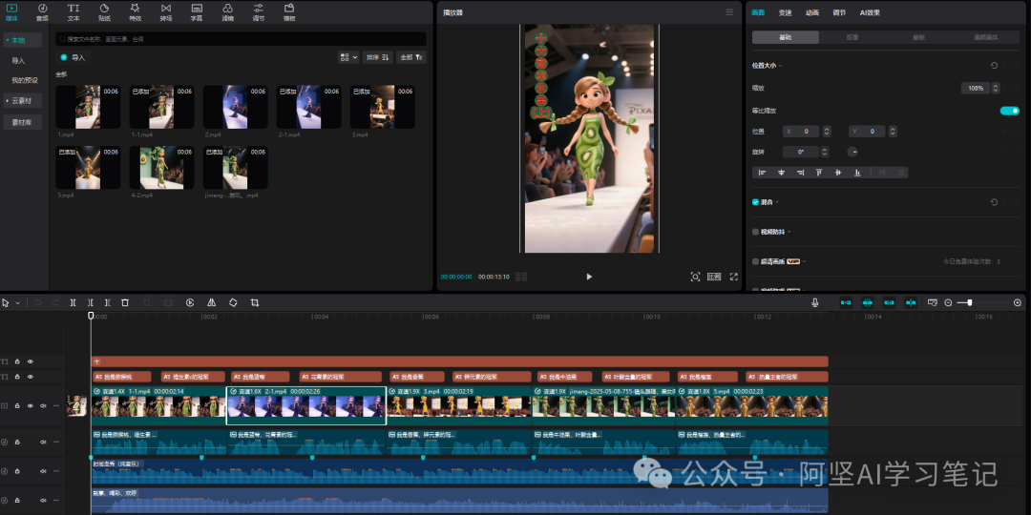Align clip to top edge
The image size is (1031, 515).
[819, 173]
